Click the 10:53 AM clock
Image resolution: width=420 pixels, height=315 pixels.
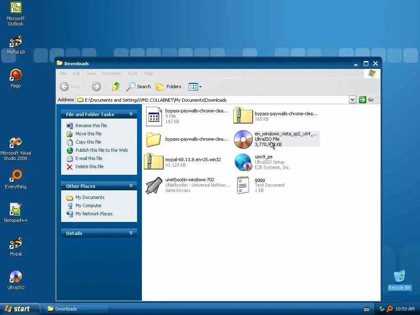(x=405, y=309)
